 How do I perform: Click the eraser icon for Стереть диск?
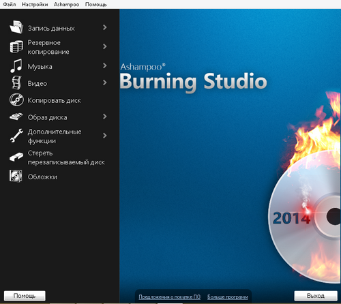tap(16, 157)
